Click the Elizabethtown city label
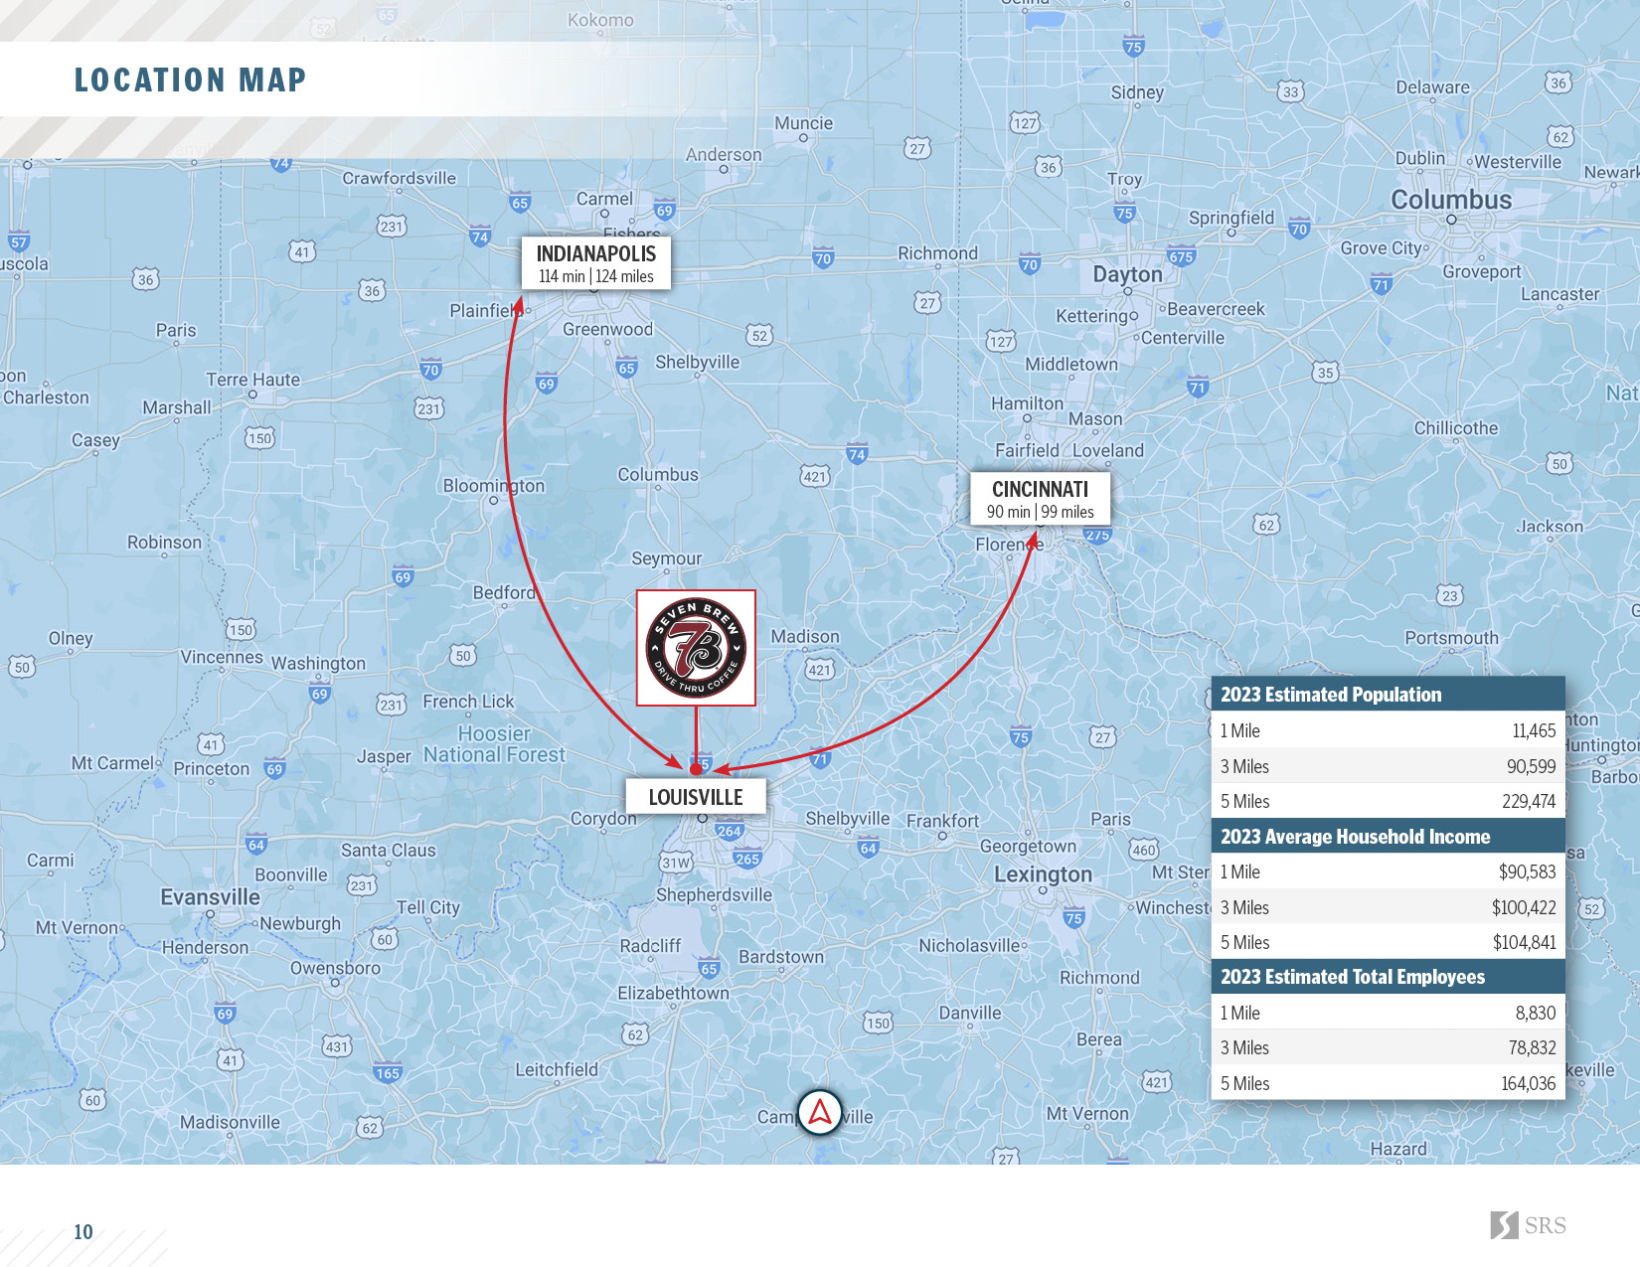The image size is (1640, 1267). [673, 993]
